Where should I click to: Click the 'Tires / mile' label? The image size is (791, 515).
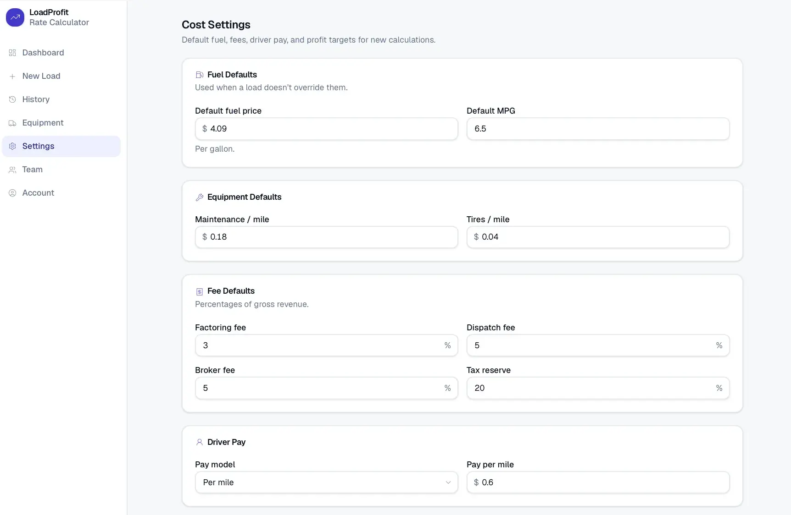[488, 219]
